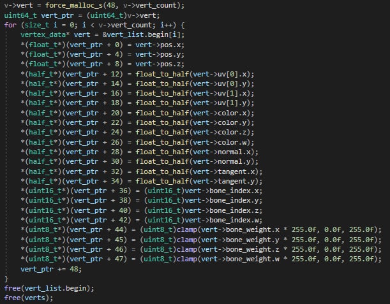
Task: Click the vertex_data* type declaration
Action: click(45, 34)
